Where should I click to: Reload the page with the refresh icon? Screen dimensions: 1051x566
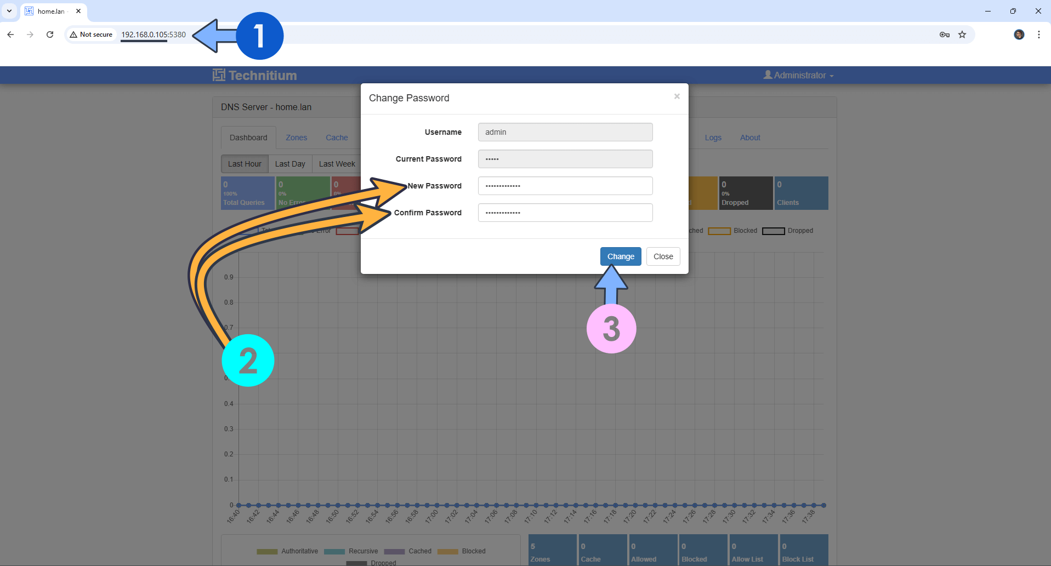[x=50, y=35]
